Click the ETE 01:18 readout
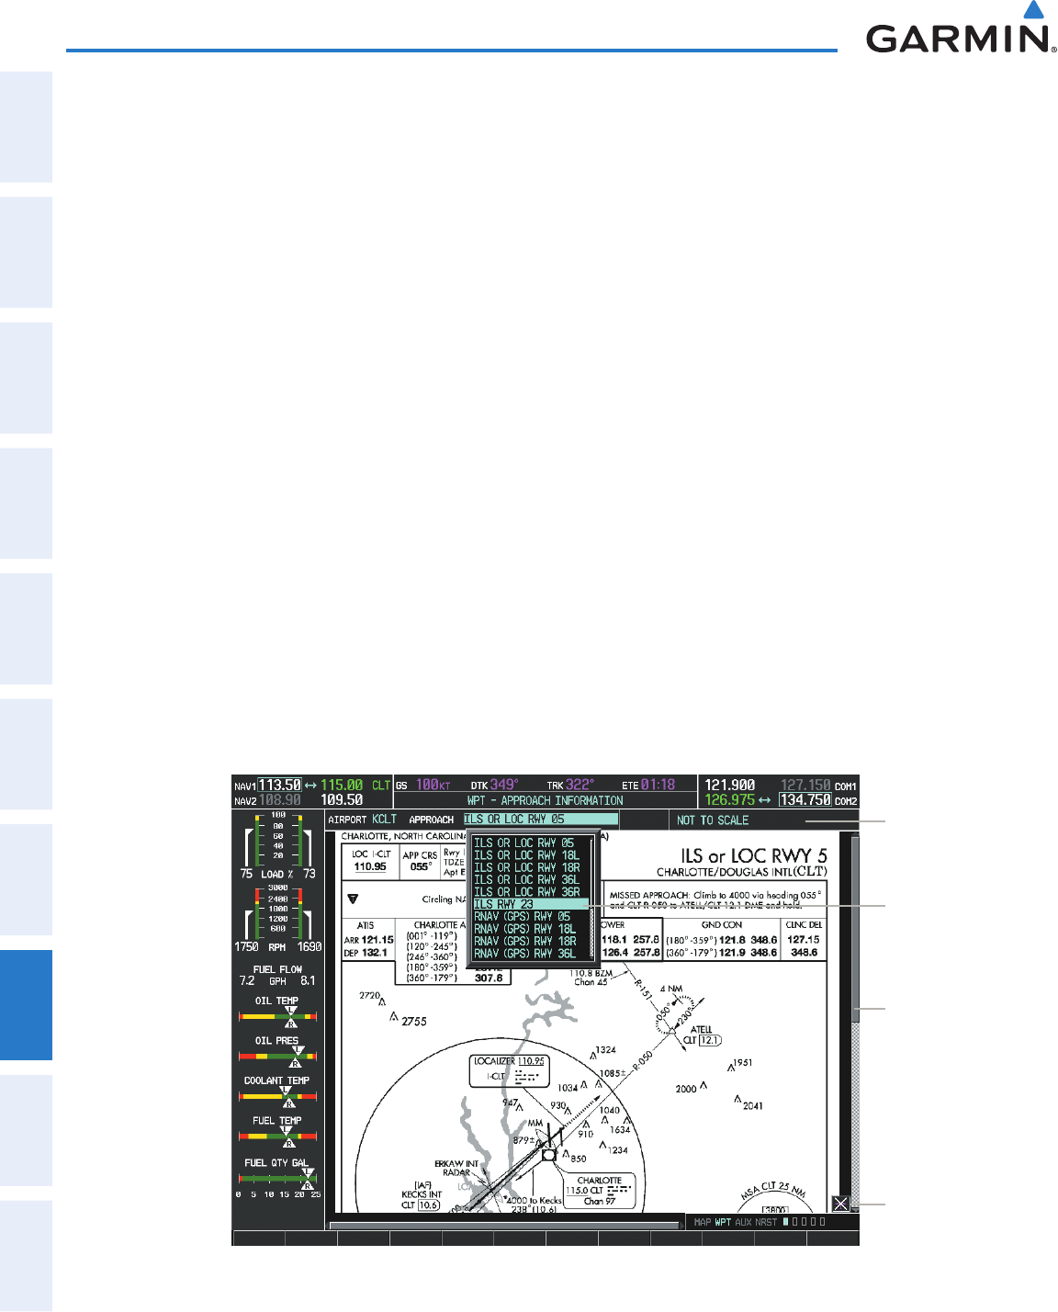Screen dimensions: 1058x1312 [648, 785]
